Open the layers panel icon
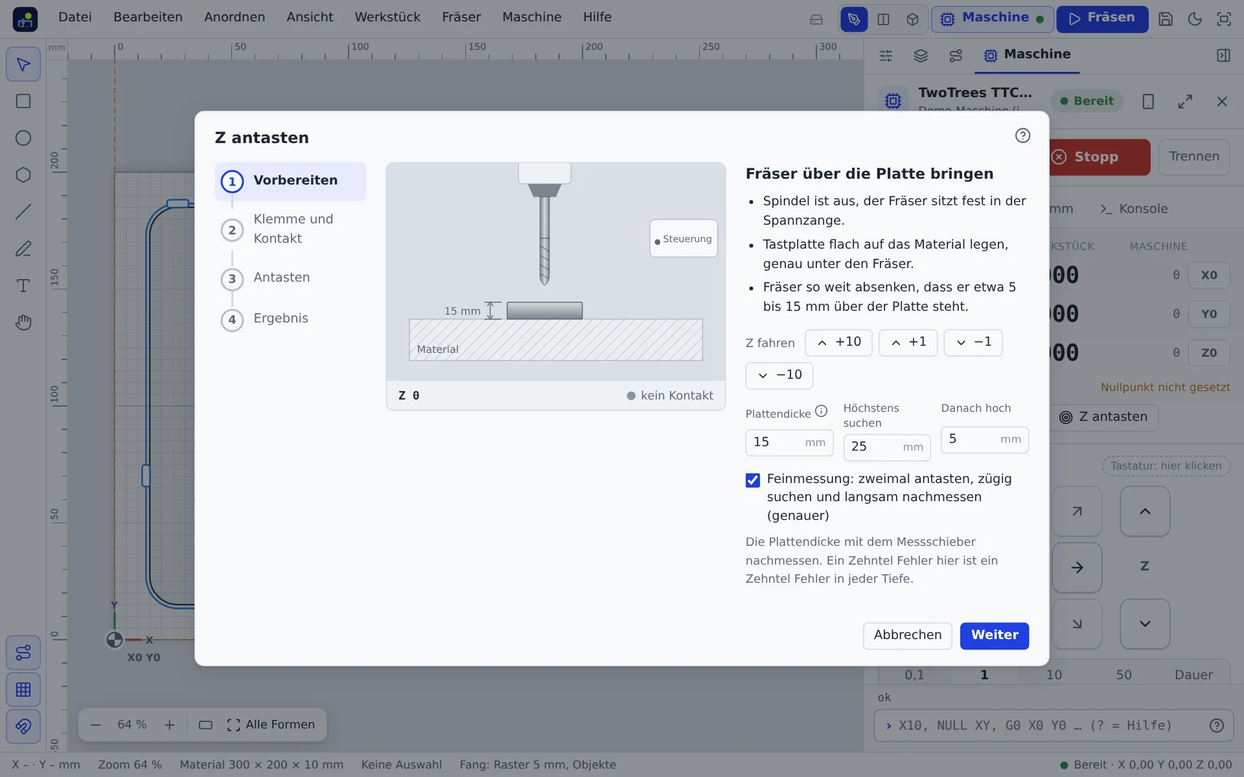 921,56
